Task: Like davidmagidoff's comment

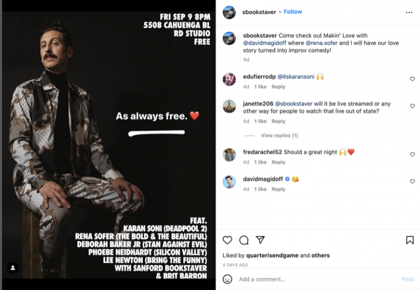Action: [x=412, y=182]
